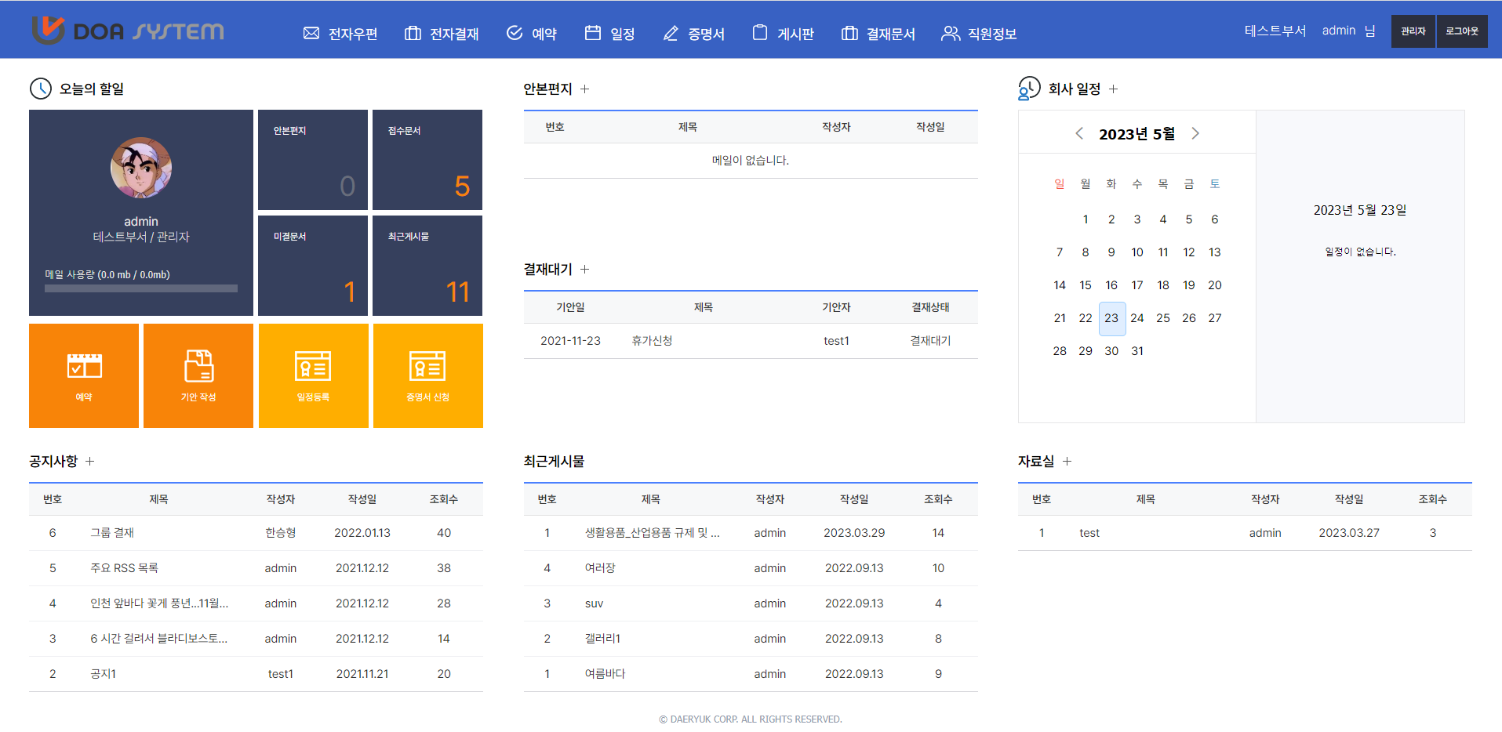This screenshot has height=732, width=1502.
Task: Expand 안본편지 with plus icon
Action: pos(584,89)
